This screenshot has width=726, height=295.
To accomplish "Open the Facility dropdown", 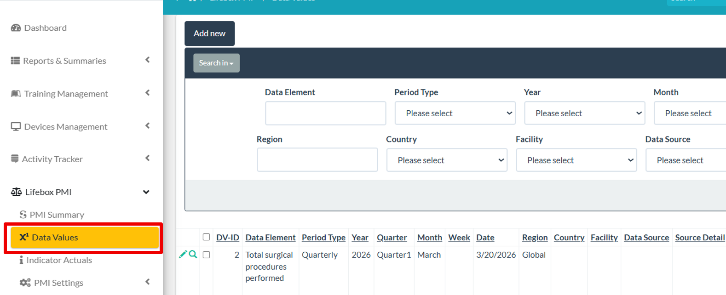I will point(576,160).
